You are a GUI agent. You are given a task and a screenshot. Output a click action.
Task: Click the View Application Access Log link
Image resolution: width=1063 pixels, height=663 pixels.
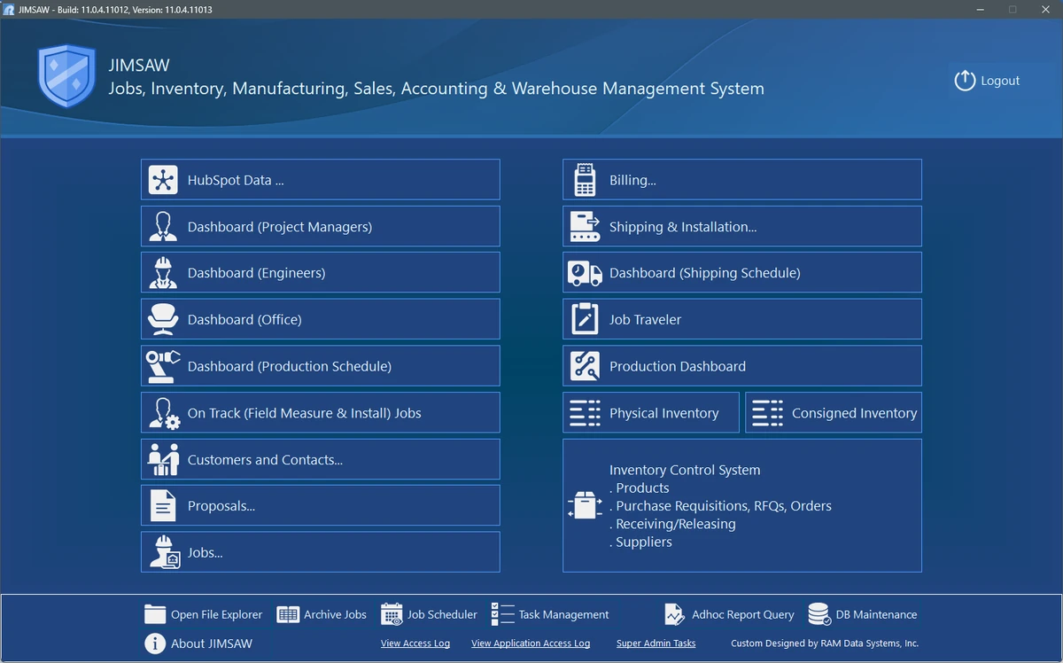click(x=531, y=643)
